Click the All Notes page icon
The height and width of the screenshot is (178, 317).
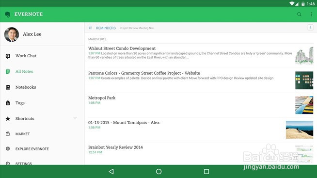[x=8, y=72]
